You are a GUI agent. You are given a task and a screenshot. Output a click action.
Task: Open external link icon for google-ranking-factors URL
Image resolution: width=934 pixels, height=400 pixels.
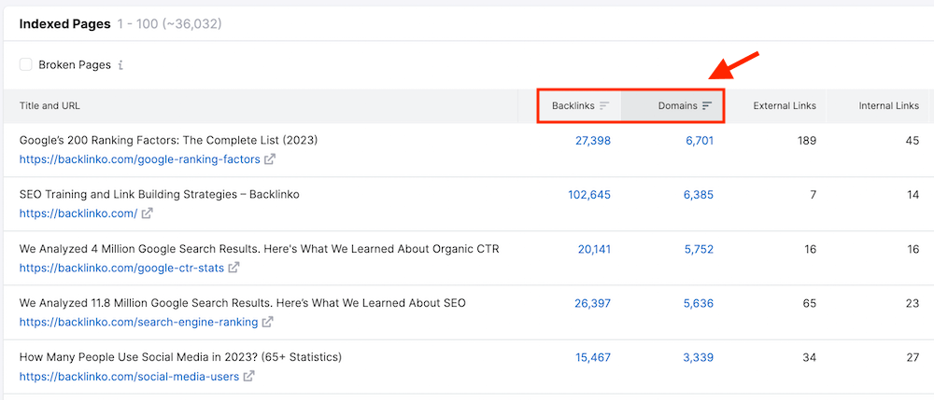(270, 159)
